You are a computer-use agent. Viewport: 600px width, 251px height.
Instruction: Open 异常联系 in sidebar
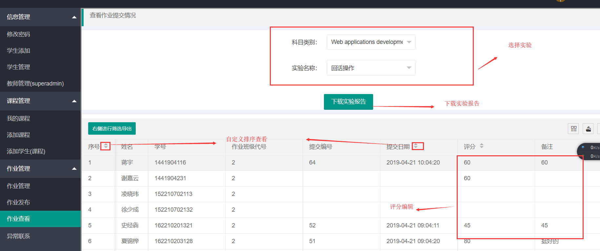point(18,236)
